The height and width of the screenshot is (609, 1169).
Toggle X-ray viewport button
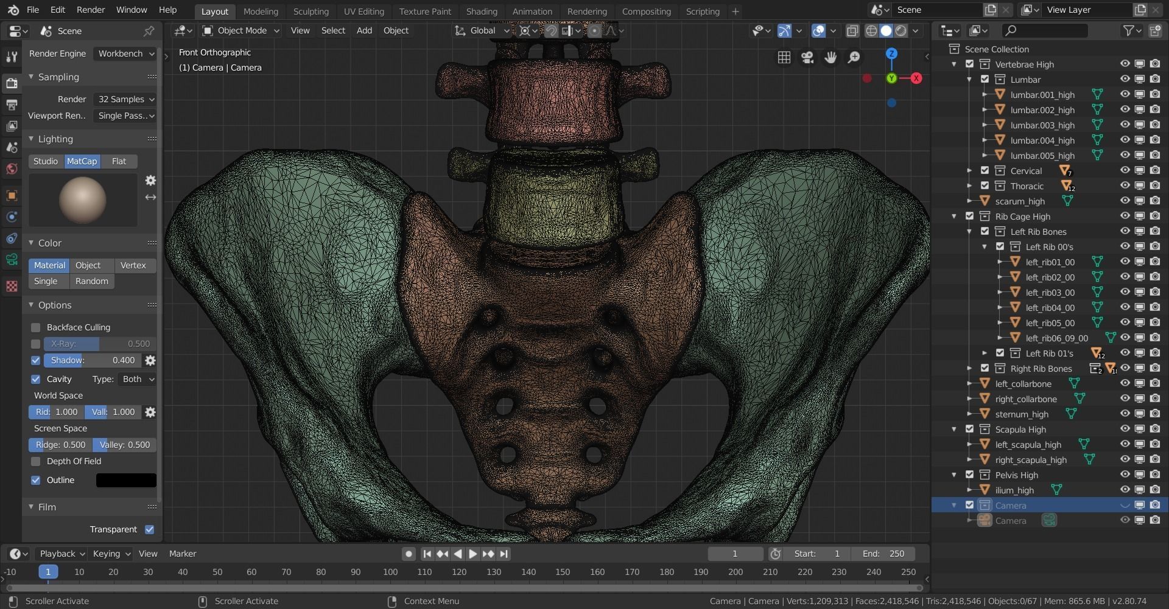852,30
